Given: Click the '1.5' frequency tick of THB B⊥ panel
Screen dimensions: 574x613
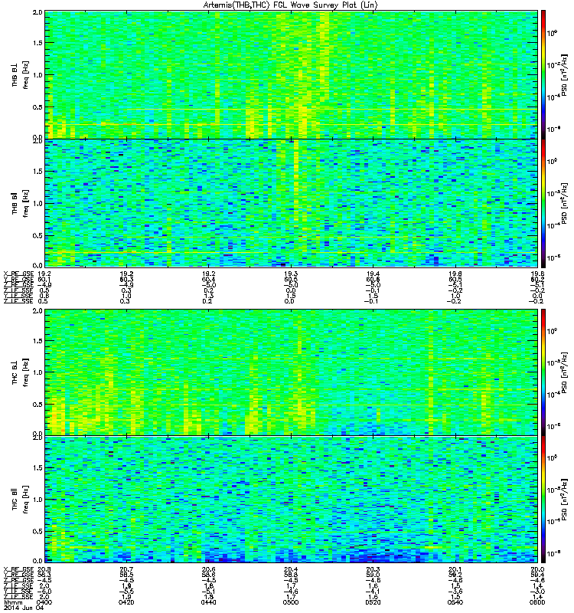Looking at the screenshot, I should pyautogui.click(x=38, y=43).
